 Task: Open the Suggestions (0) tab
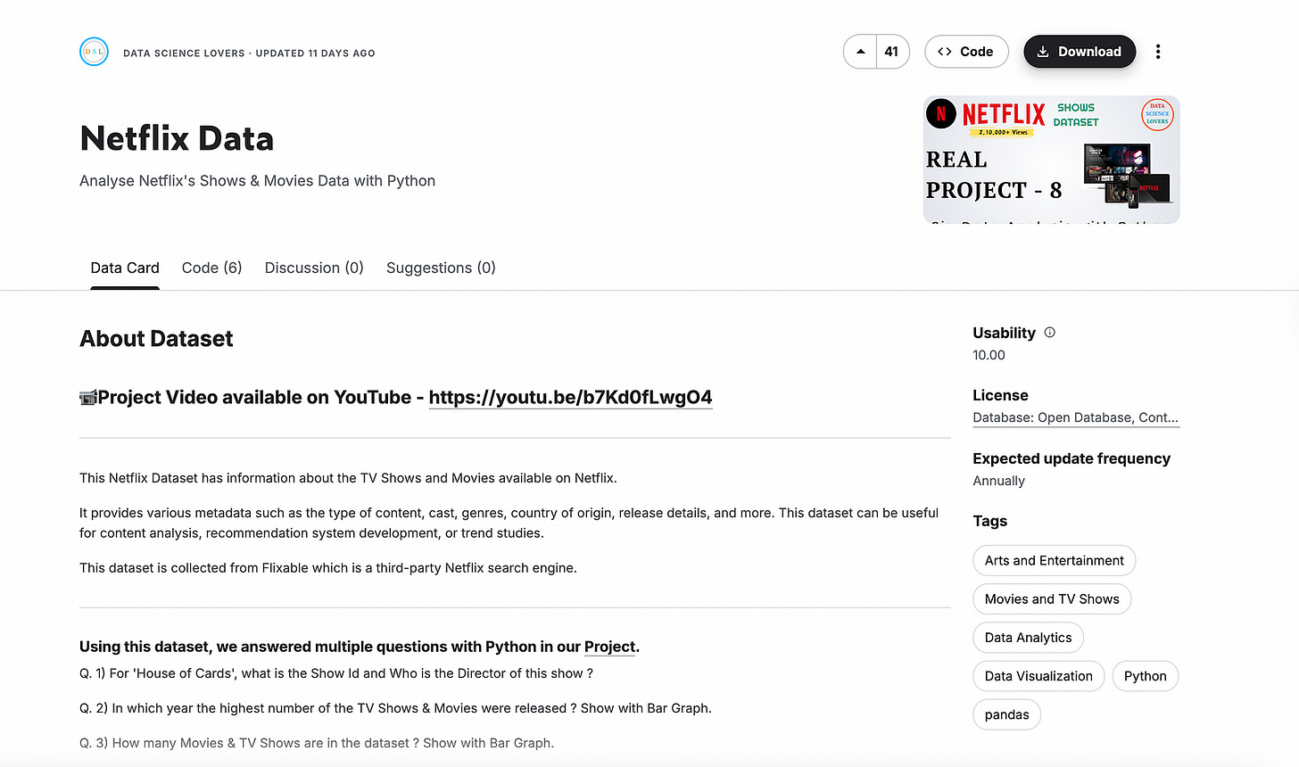click(x=441, y=268)
